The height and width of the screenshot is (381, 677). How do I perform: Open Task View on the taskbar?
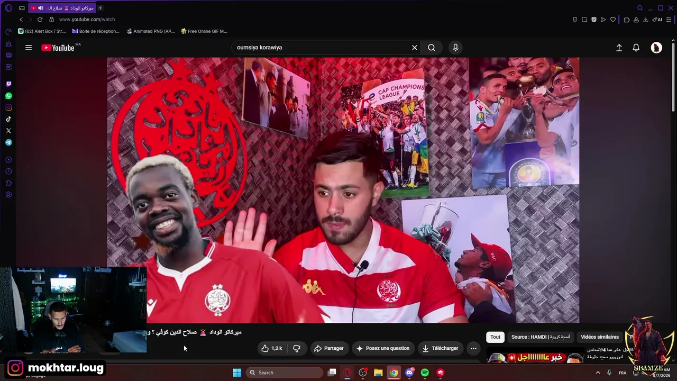pyautogui.click(x=332, y=373)
